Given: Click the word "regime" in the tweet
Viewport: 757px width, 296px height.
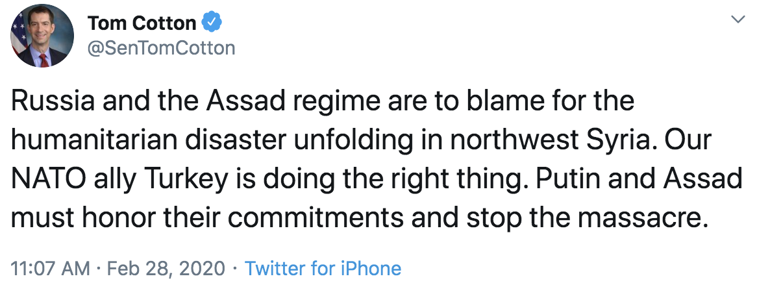Looking at the screenshot, I should point(364,102).
